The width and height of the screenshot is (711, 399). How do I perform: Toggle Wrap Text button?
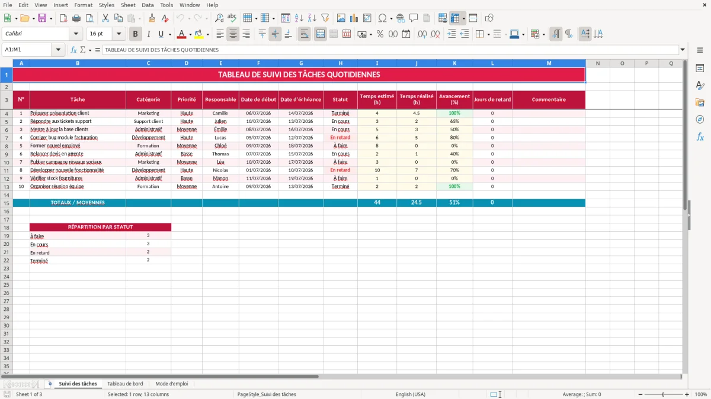point(305,34)
